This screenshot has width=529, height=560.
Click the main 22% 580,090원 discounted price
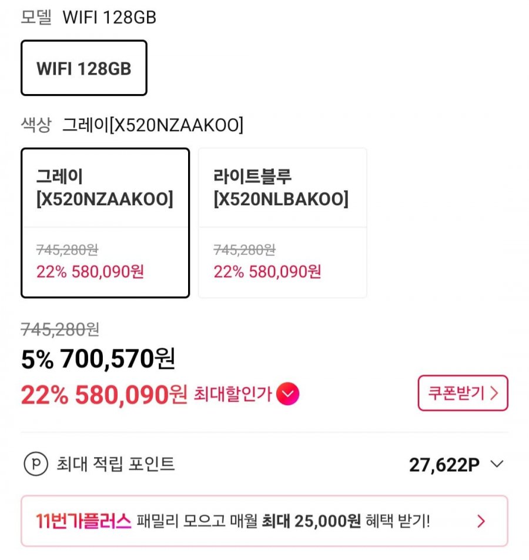pos(103,395)
